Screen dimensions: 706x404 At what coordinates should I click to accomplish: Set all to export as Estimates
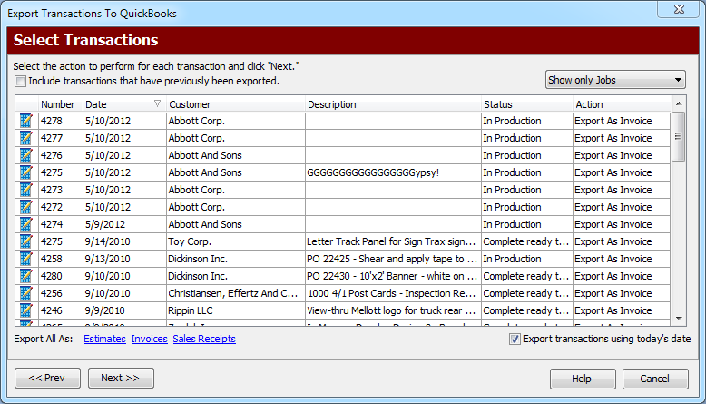104,340
